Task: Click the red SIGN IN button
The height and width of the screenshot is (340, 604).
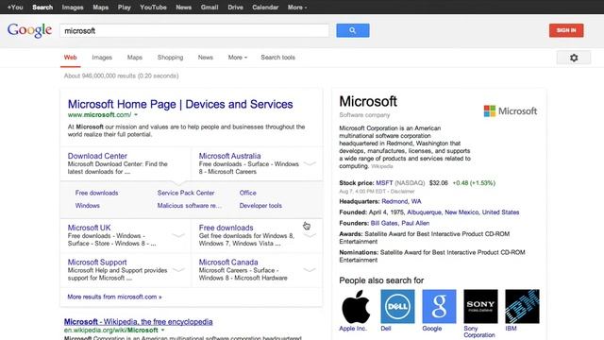Action: click(x=566, y=30)
